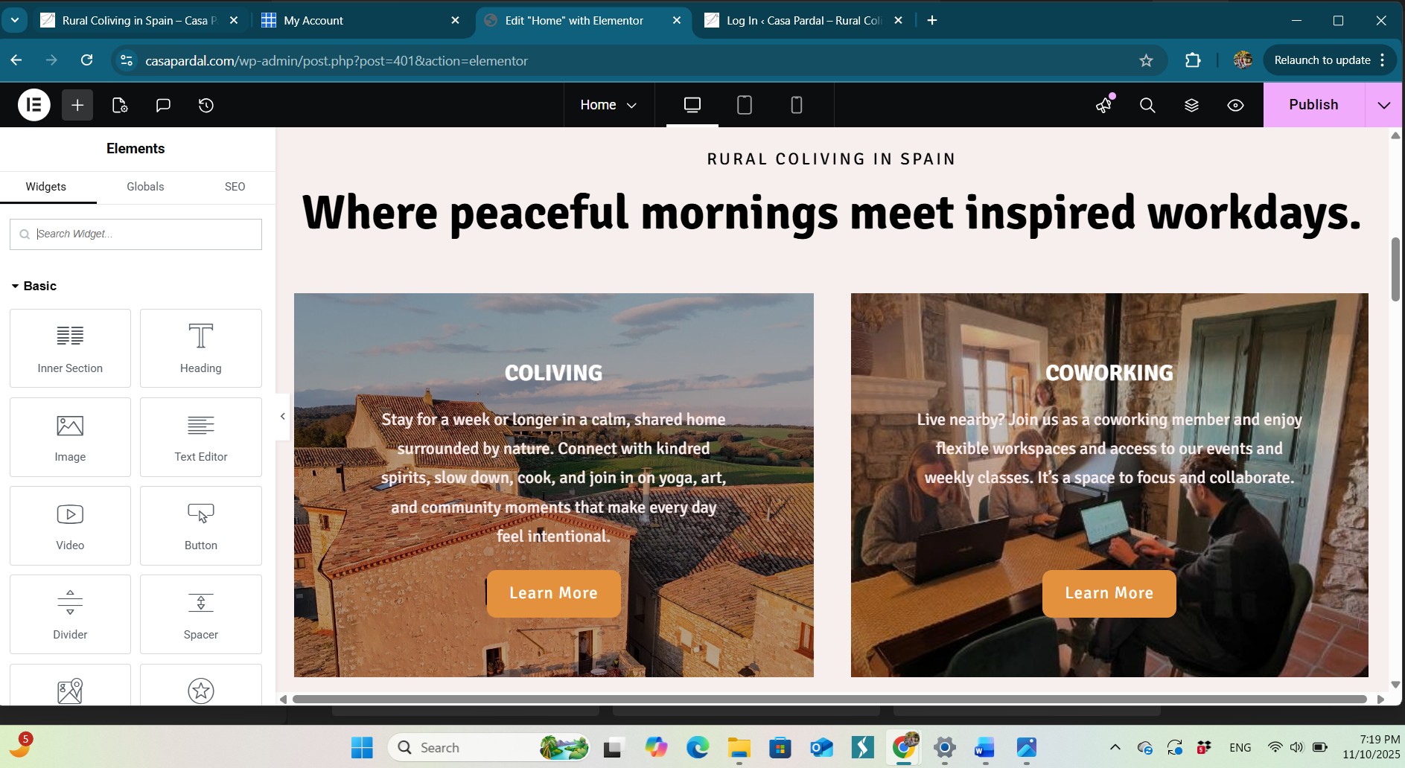Open the revision History icon
1405x768 pixels.
[206, 105]
